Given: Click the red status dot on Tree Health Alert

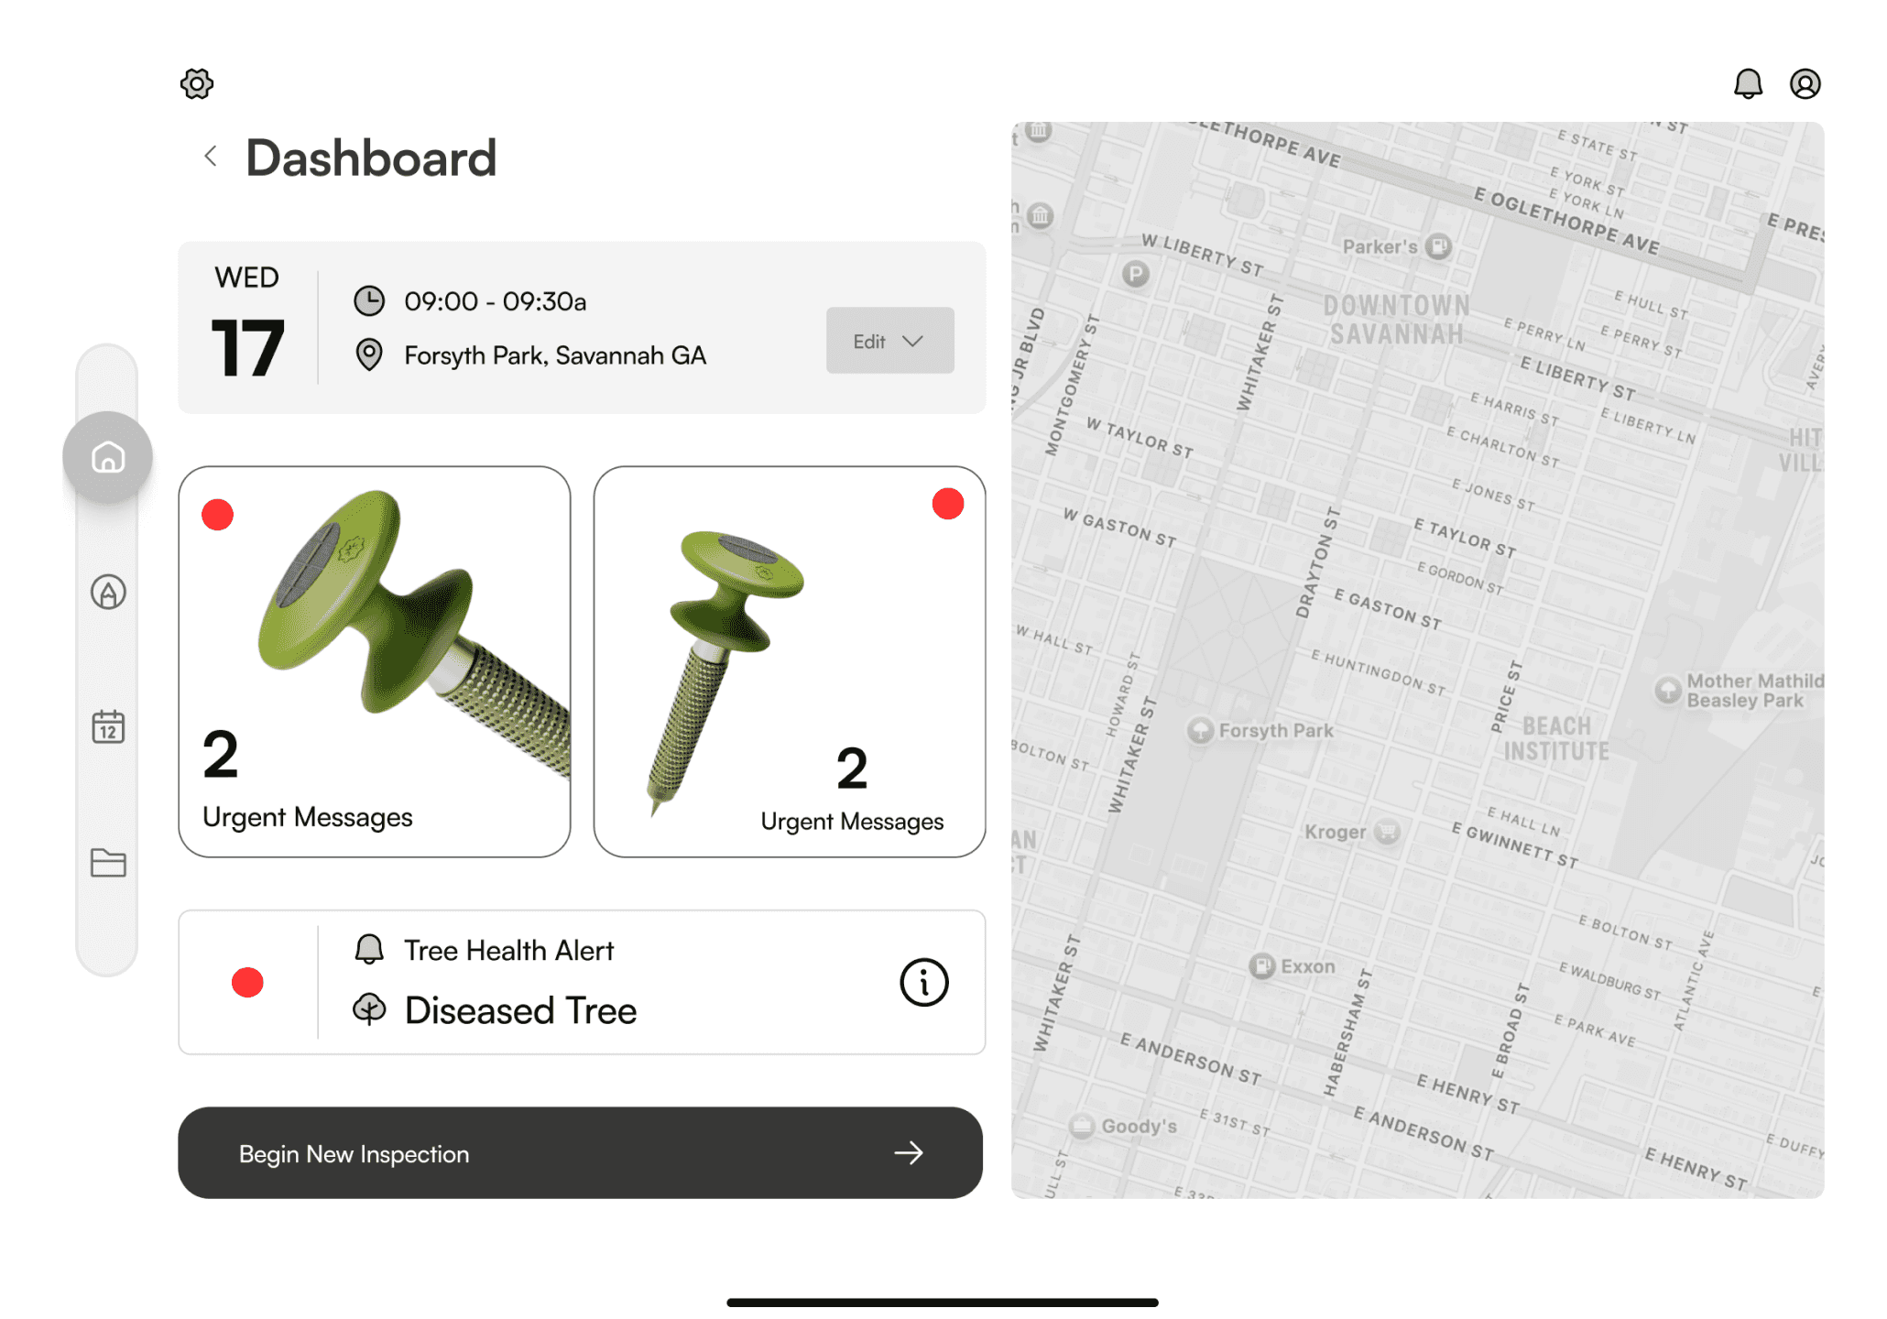Looking at the screenshot, I should (x=247, y=982).
